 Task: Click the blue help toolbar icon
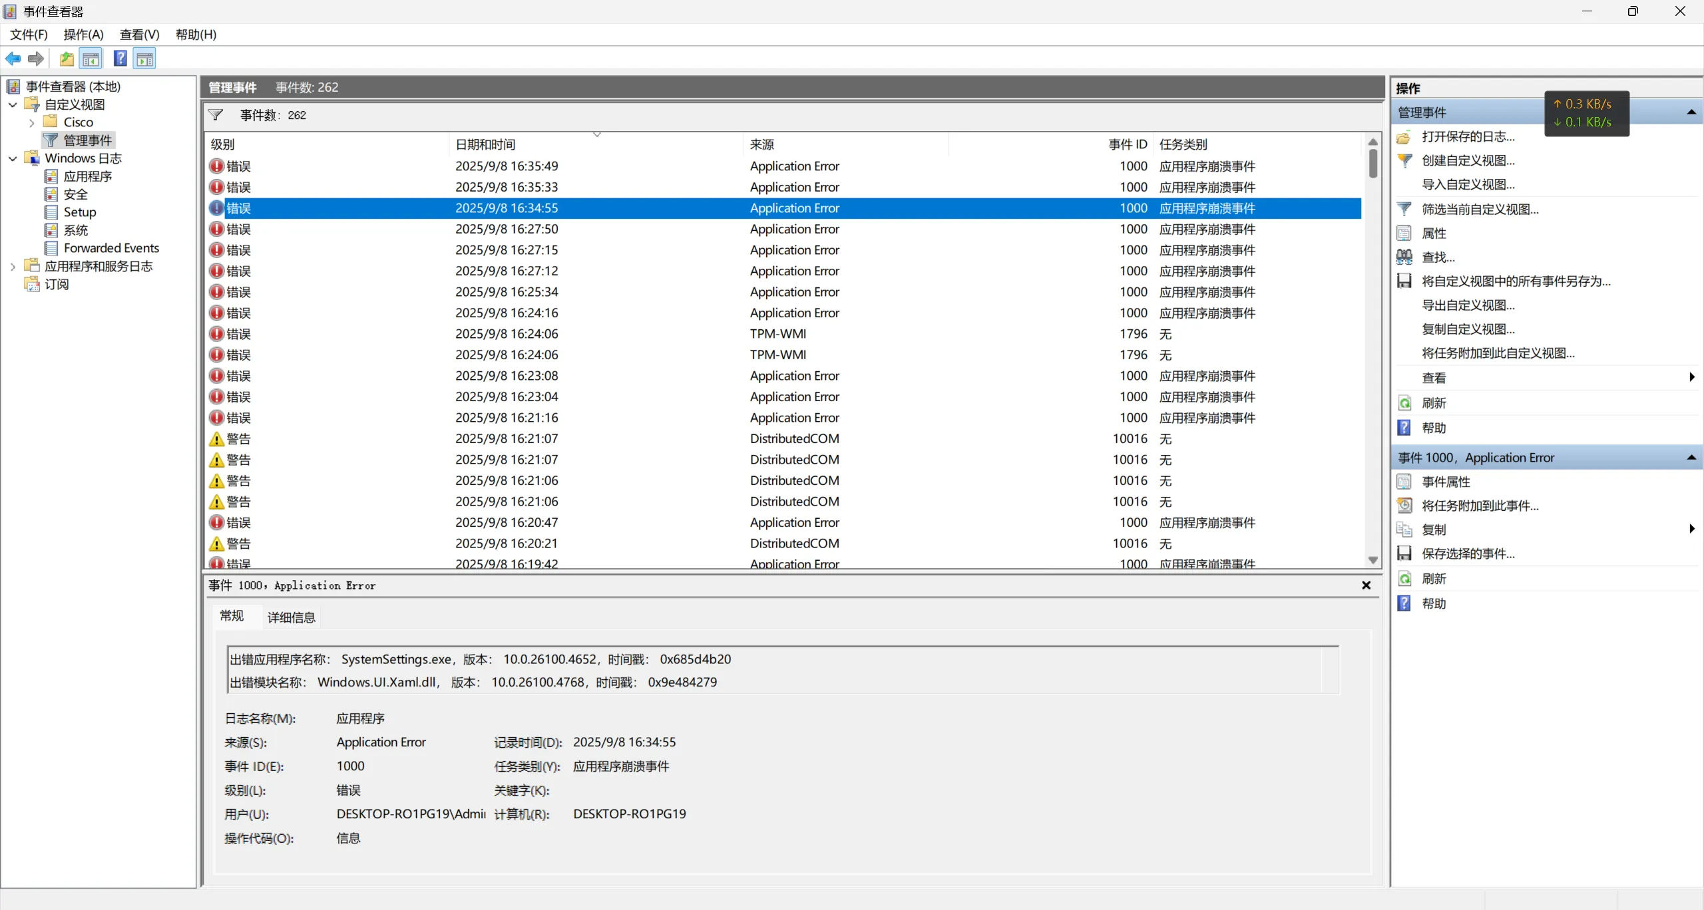click(120, 59)
